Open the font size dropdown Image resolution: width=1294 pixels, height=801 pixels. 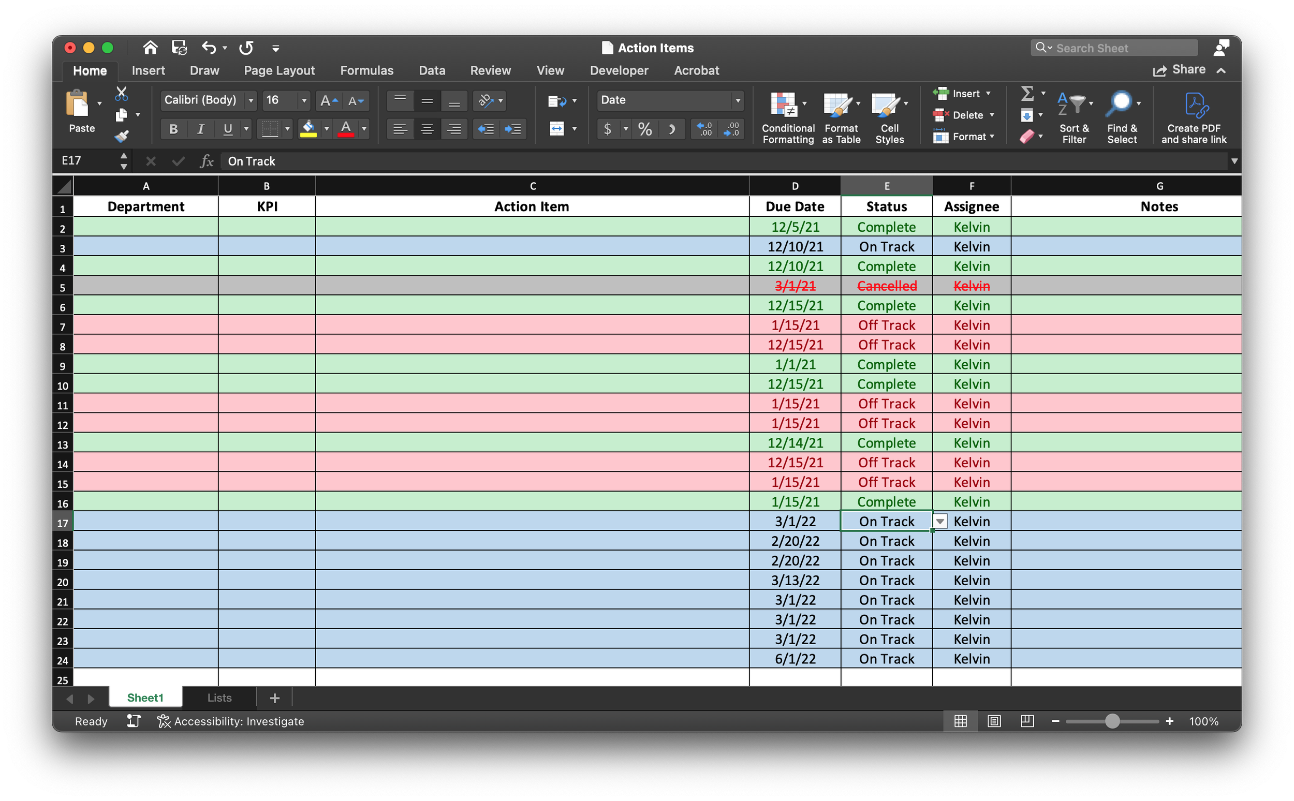304,100
